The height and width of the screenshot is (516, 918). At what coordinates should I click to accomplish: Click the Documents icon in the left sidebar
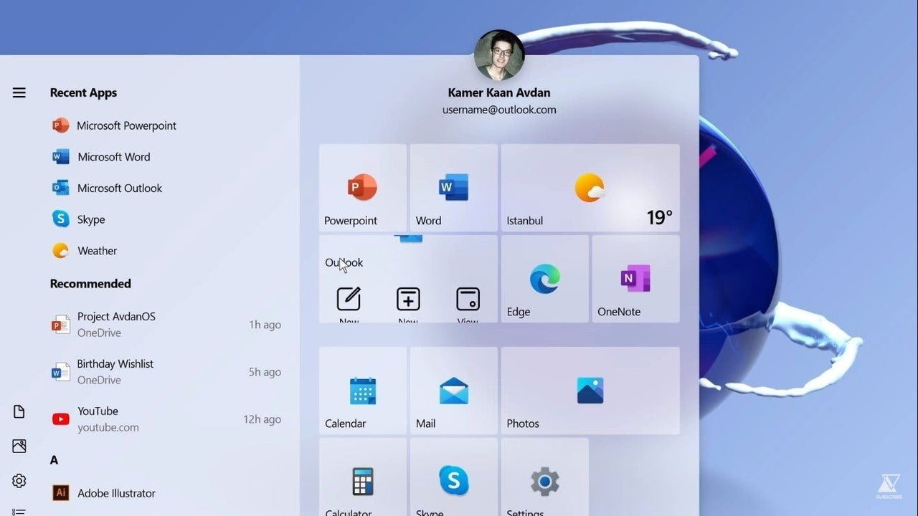click(x=19, y=411)
